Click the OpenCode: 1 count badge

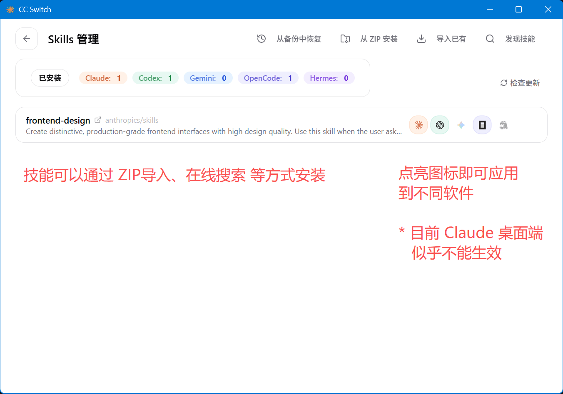(x=268, y=78)
